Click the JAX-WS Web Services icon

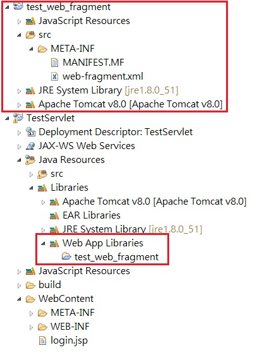click(30, 146)
